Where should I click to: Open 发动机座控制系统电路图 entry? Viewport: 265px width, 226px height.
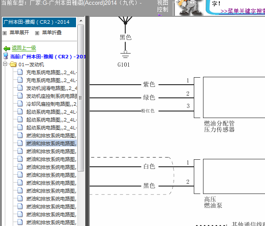(51, 96)
